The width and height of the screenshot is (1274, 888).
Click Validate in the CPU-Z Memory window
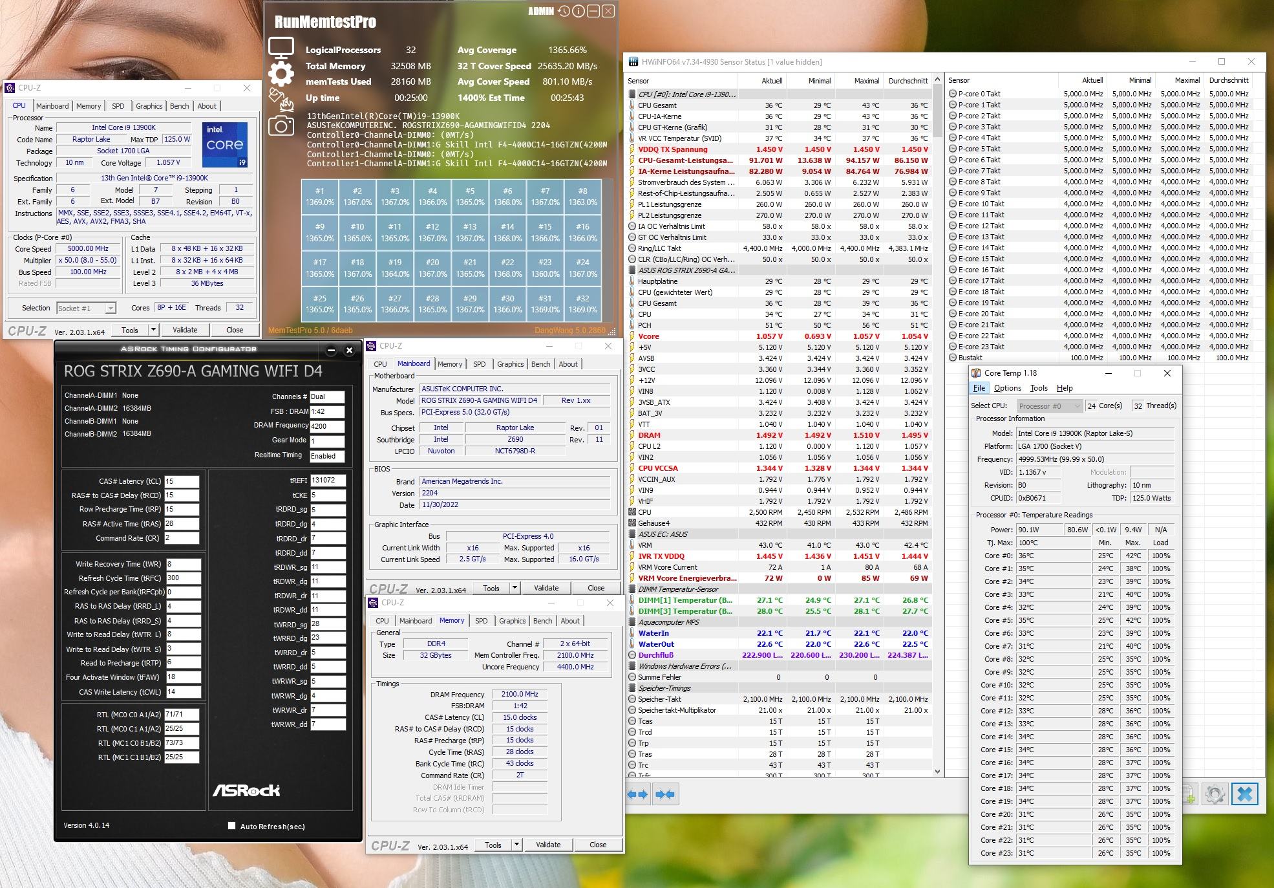click(x=548, y=845)
